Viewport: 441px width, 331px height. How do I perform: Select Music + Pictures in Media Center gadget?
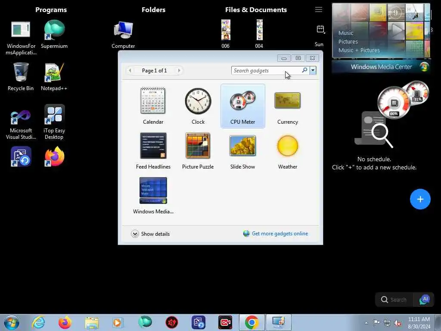click(x=359, y=50)
